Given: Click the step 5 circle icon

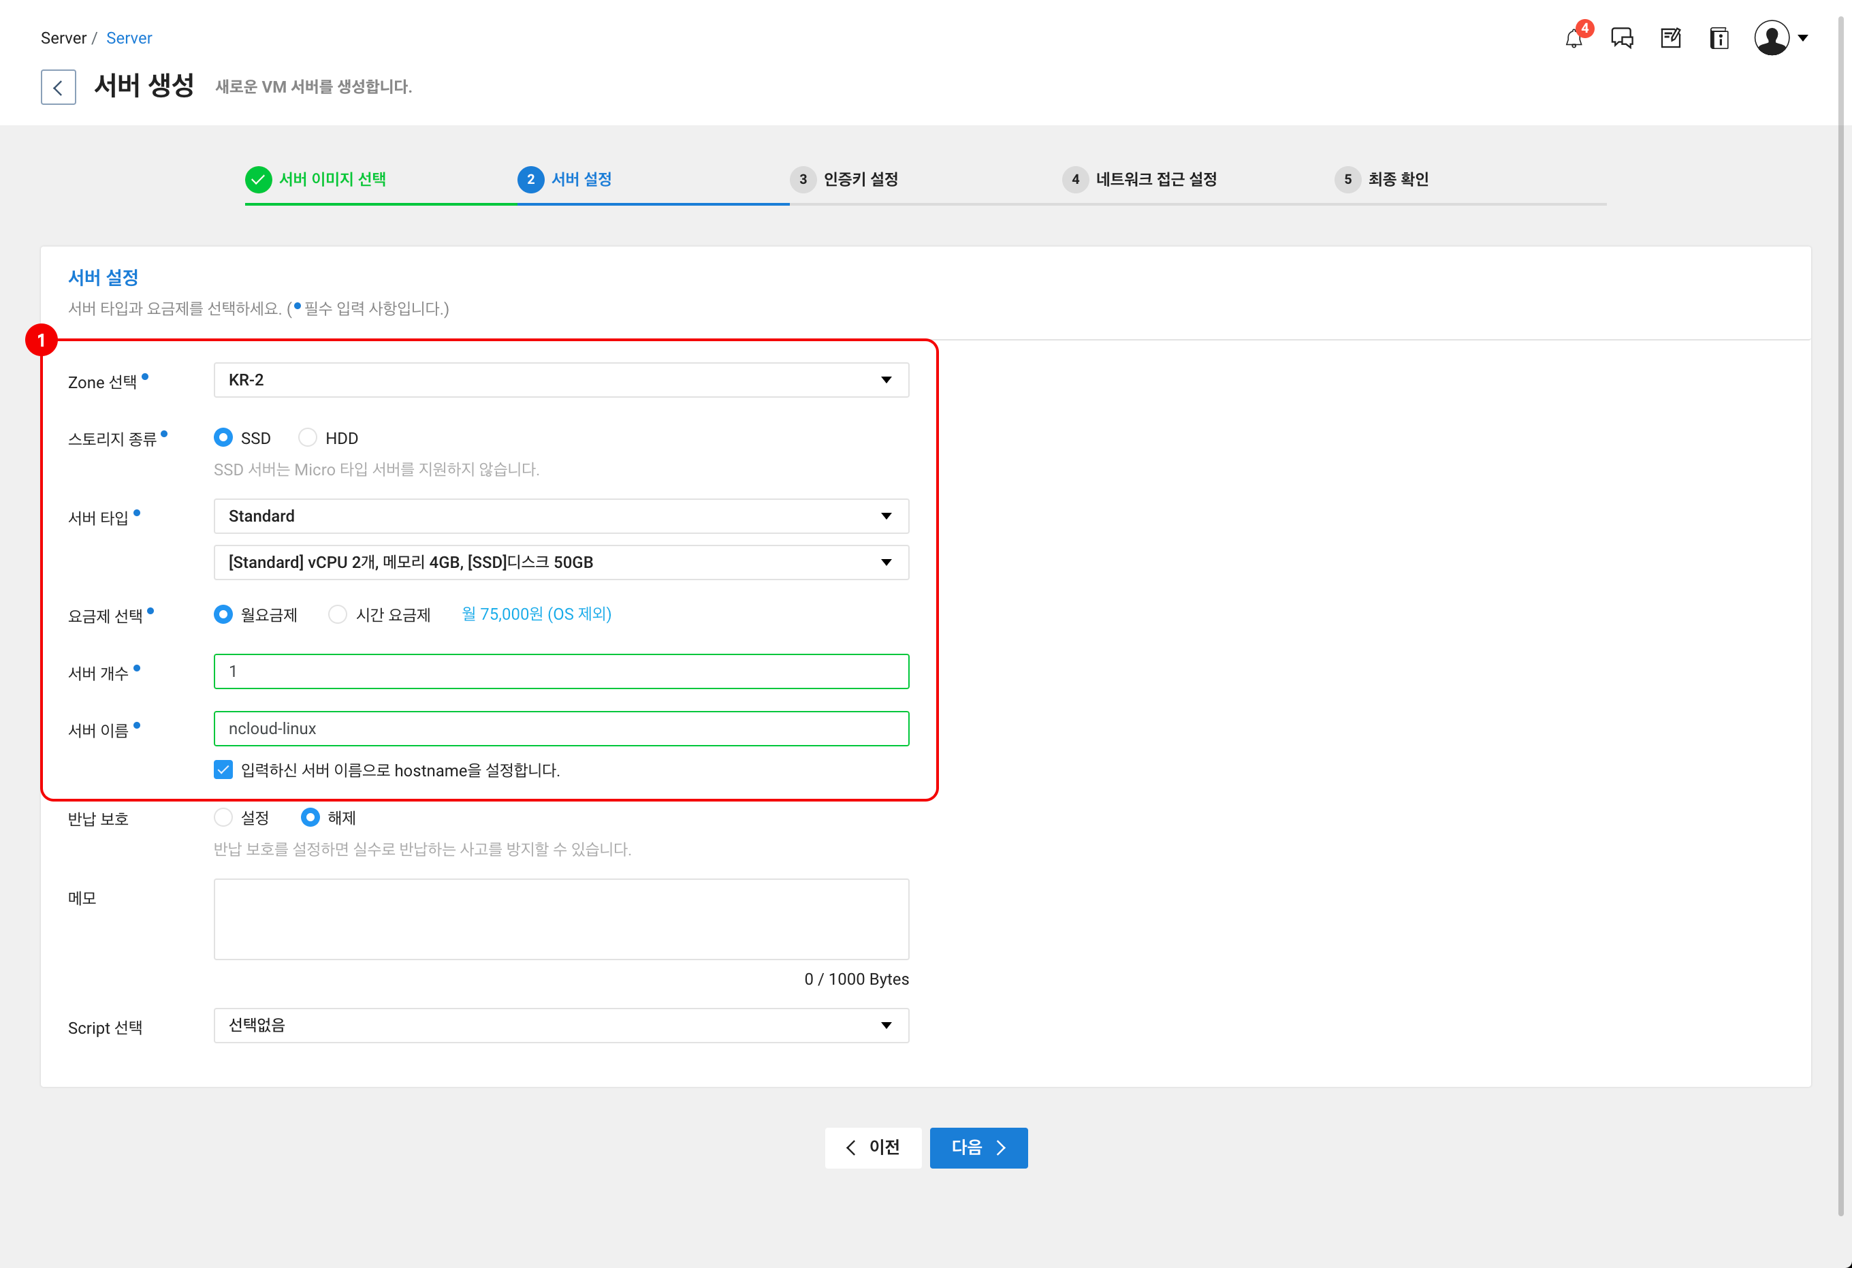Looking at the screenshot, I should click(1347, 179).
